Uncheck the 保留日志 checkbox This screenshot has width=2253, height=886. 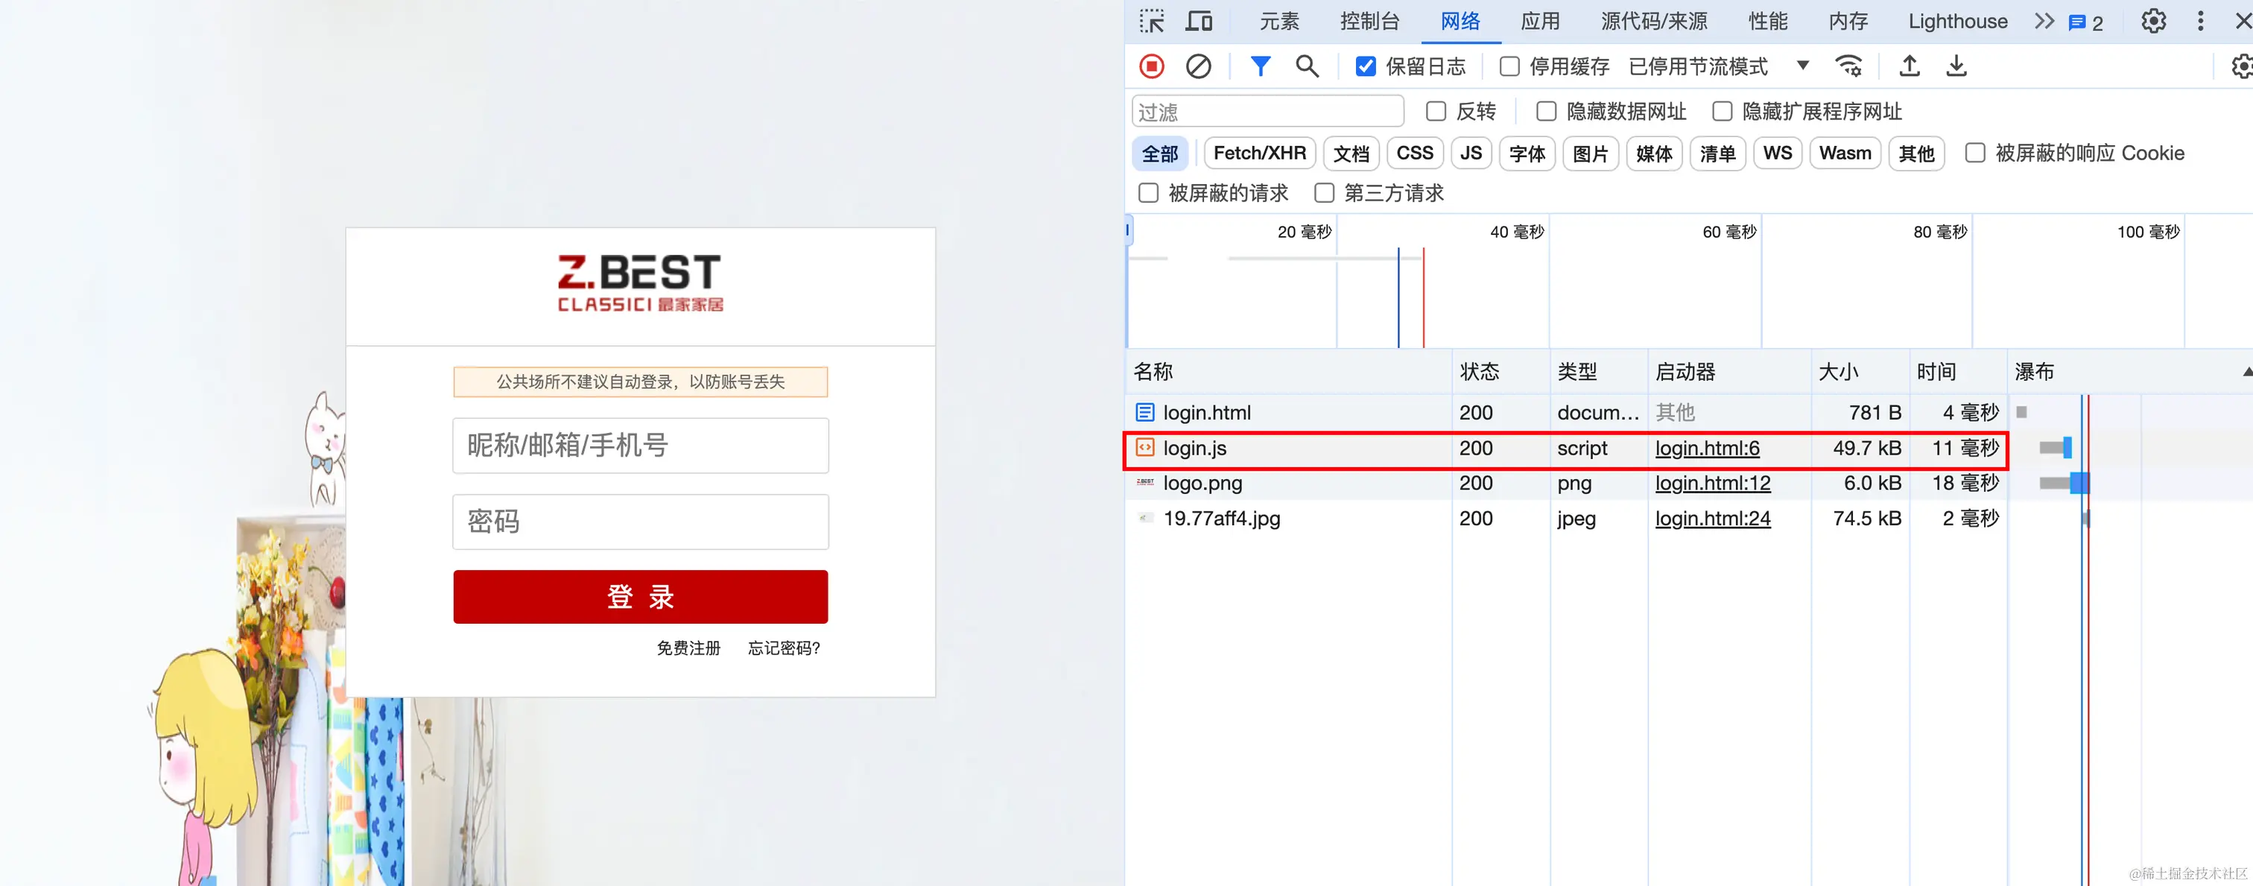[1365, 66]
